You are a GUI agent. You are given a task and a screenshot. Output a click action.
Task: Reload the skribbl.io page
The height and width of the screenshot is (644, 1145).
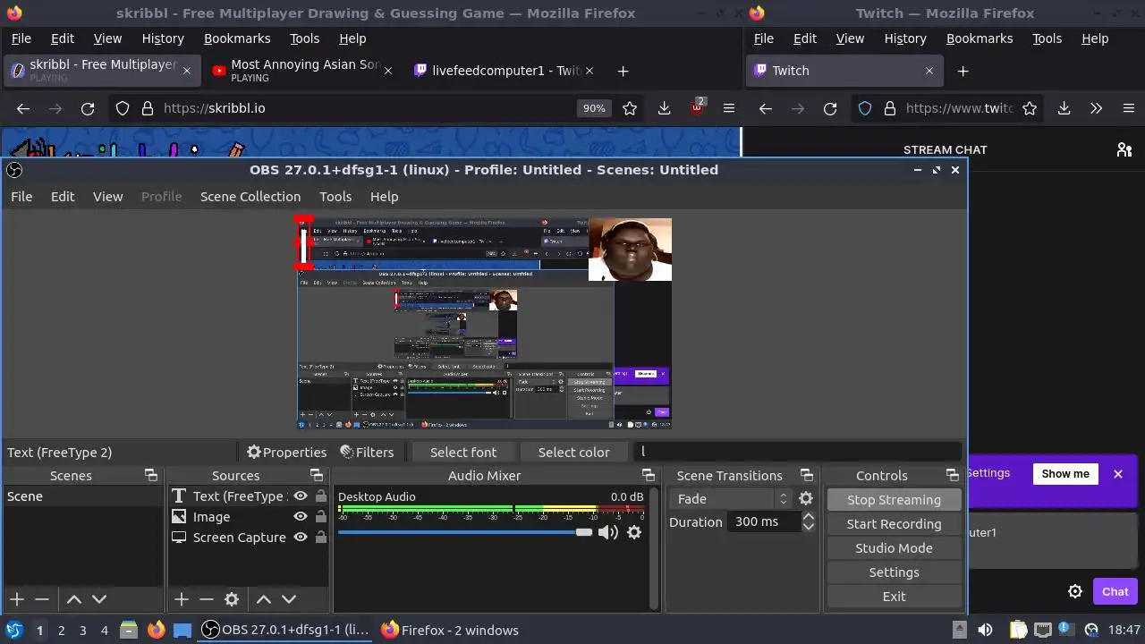coord(88,108)
